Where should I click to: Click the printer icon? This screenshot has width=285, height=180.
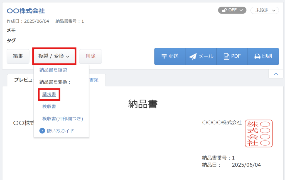257,57
